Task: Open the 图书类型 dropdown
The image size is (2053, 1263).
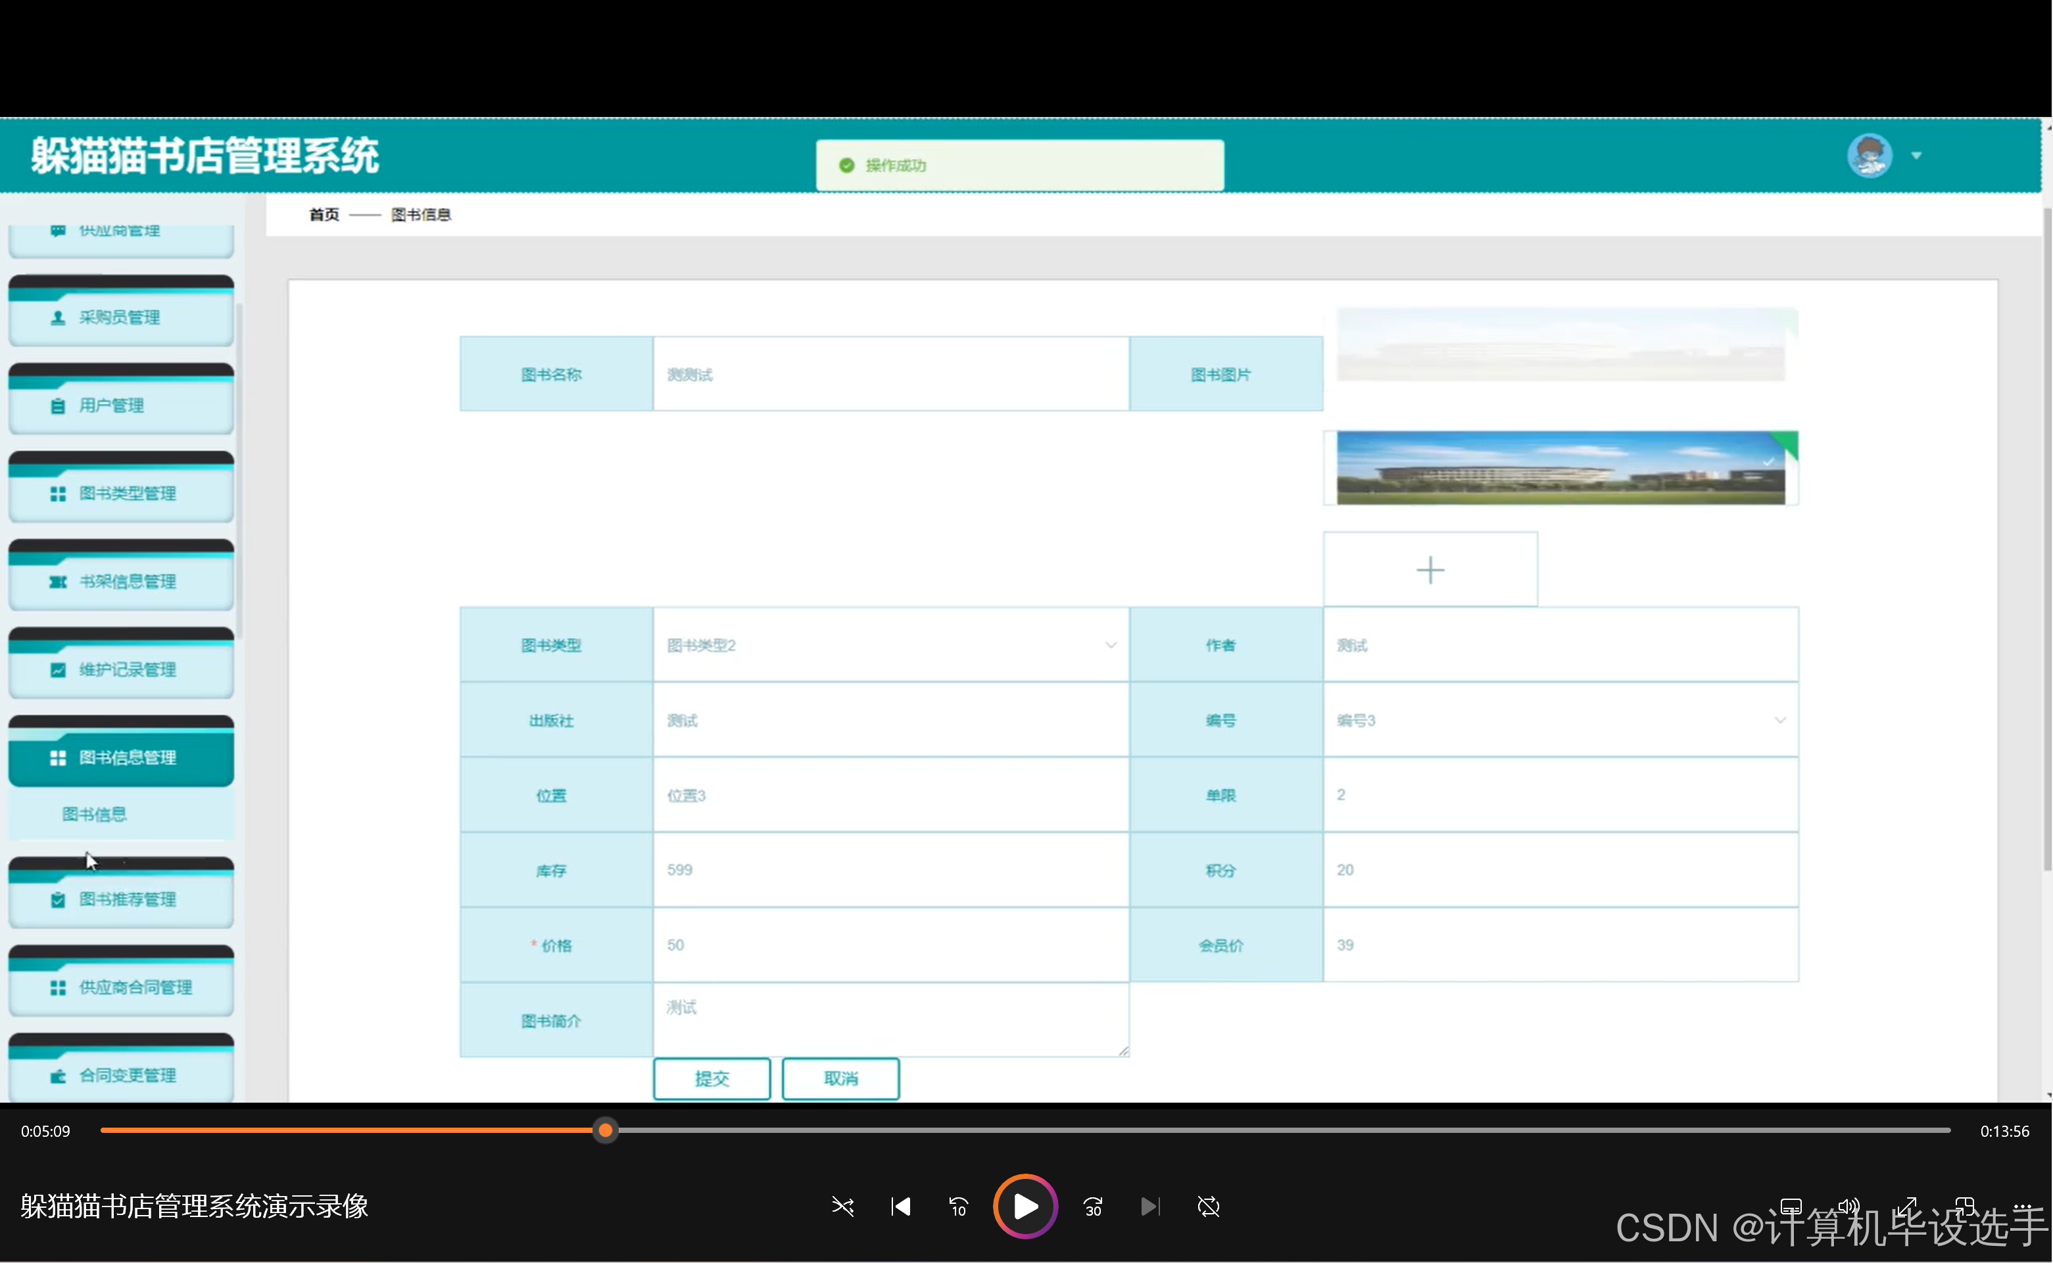Action: tap(890, 645)
